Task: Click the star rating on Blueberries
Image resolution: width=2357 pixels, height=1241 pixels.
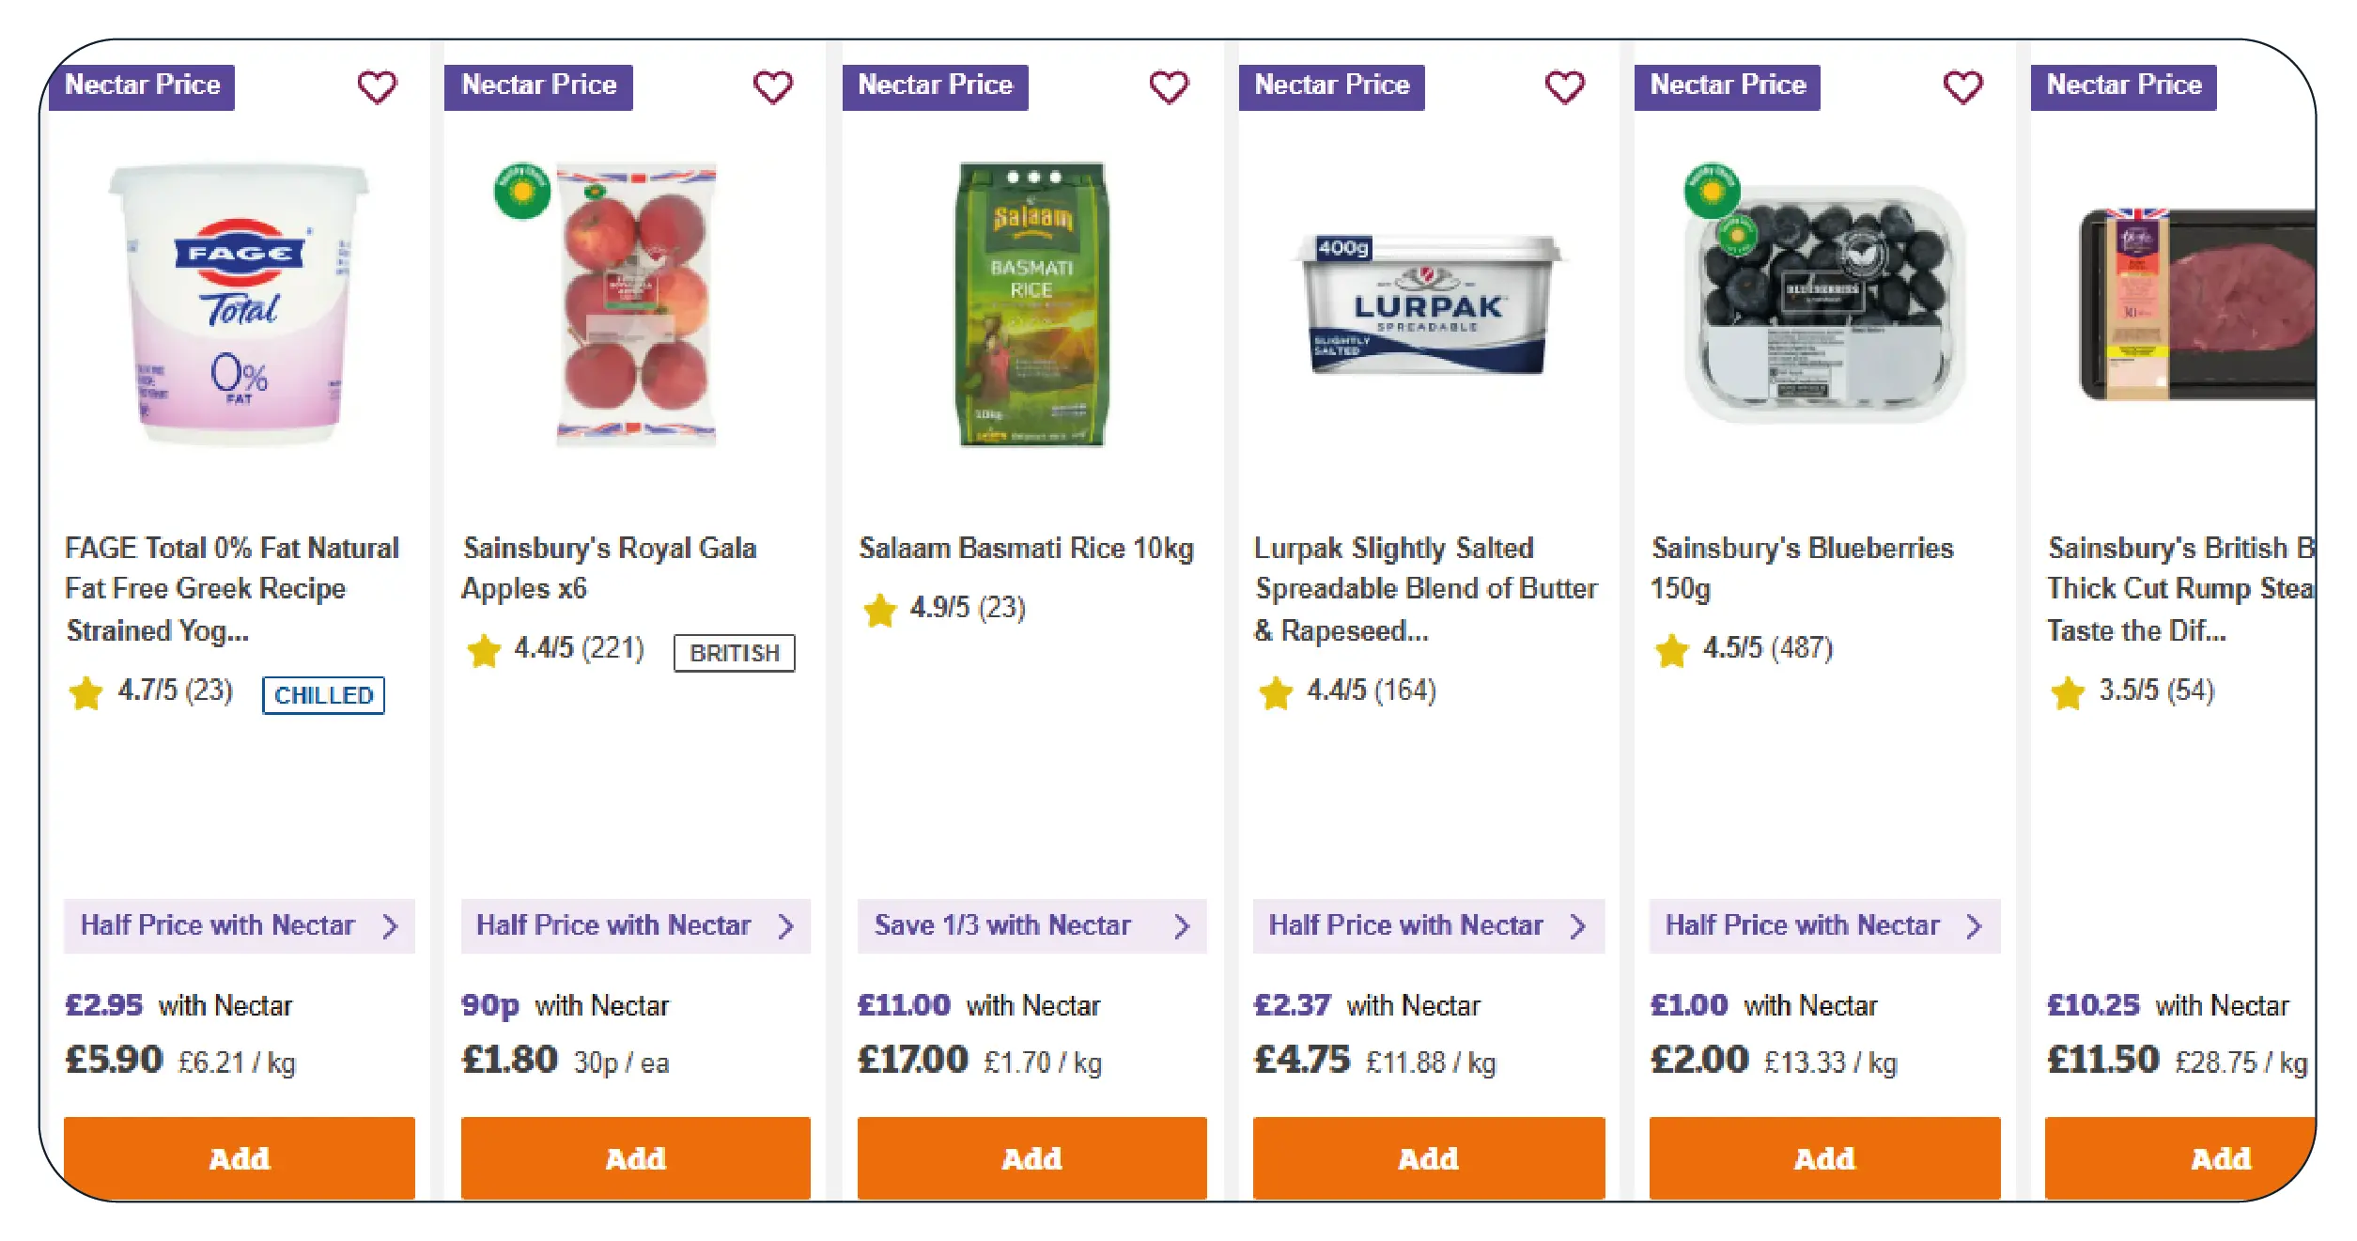Action: (x=1744, y=648)
